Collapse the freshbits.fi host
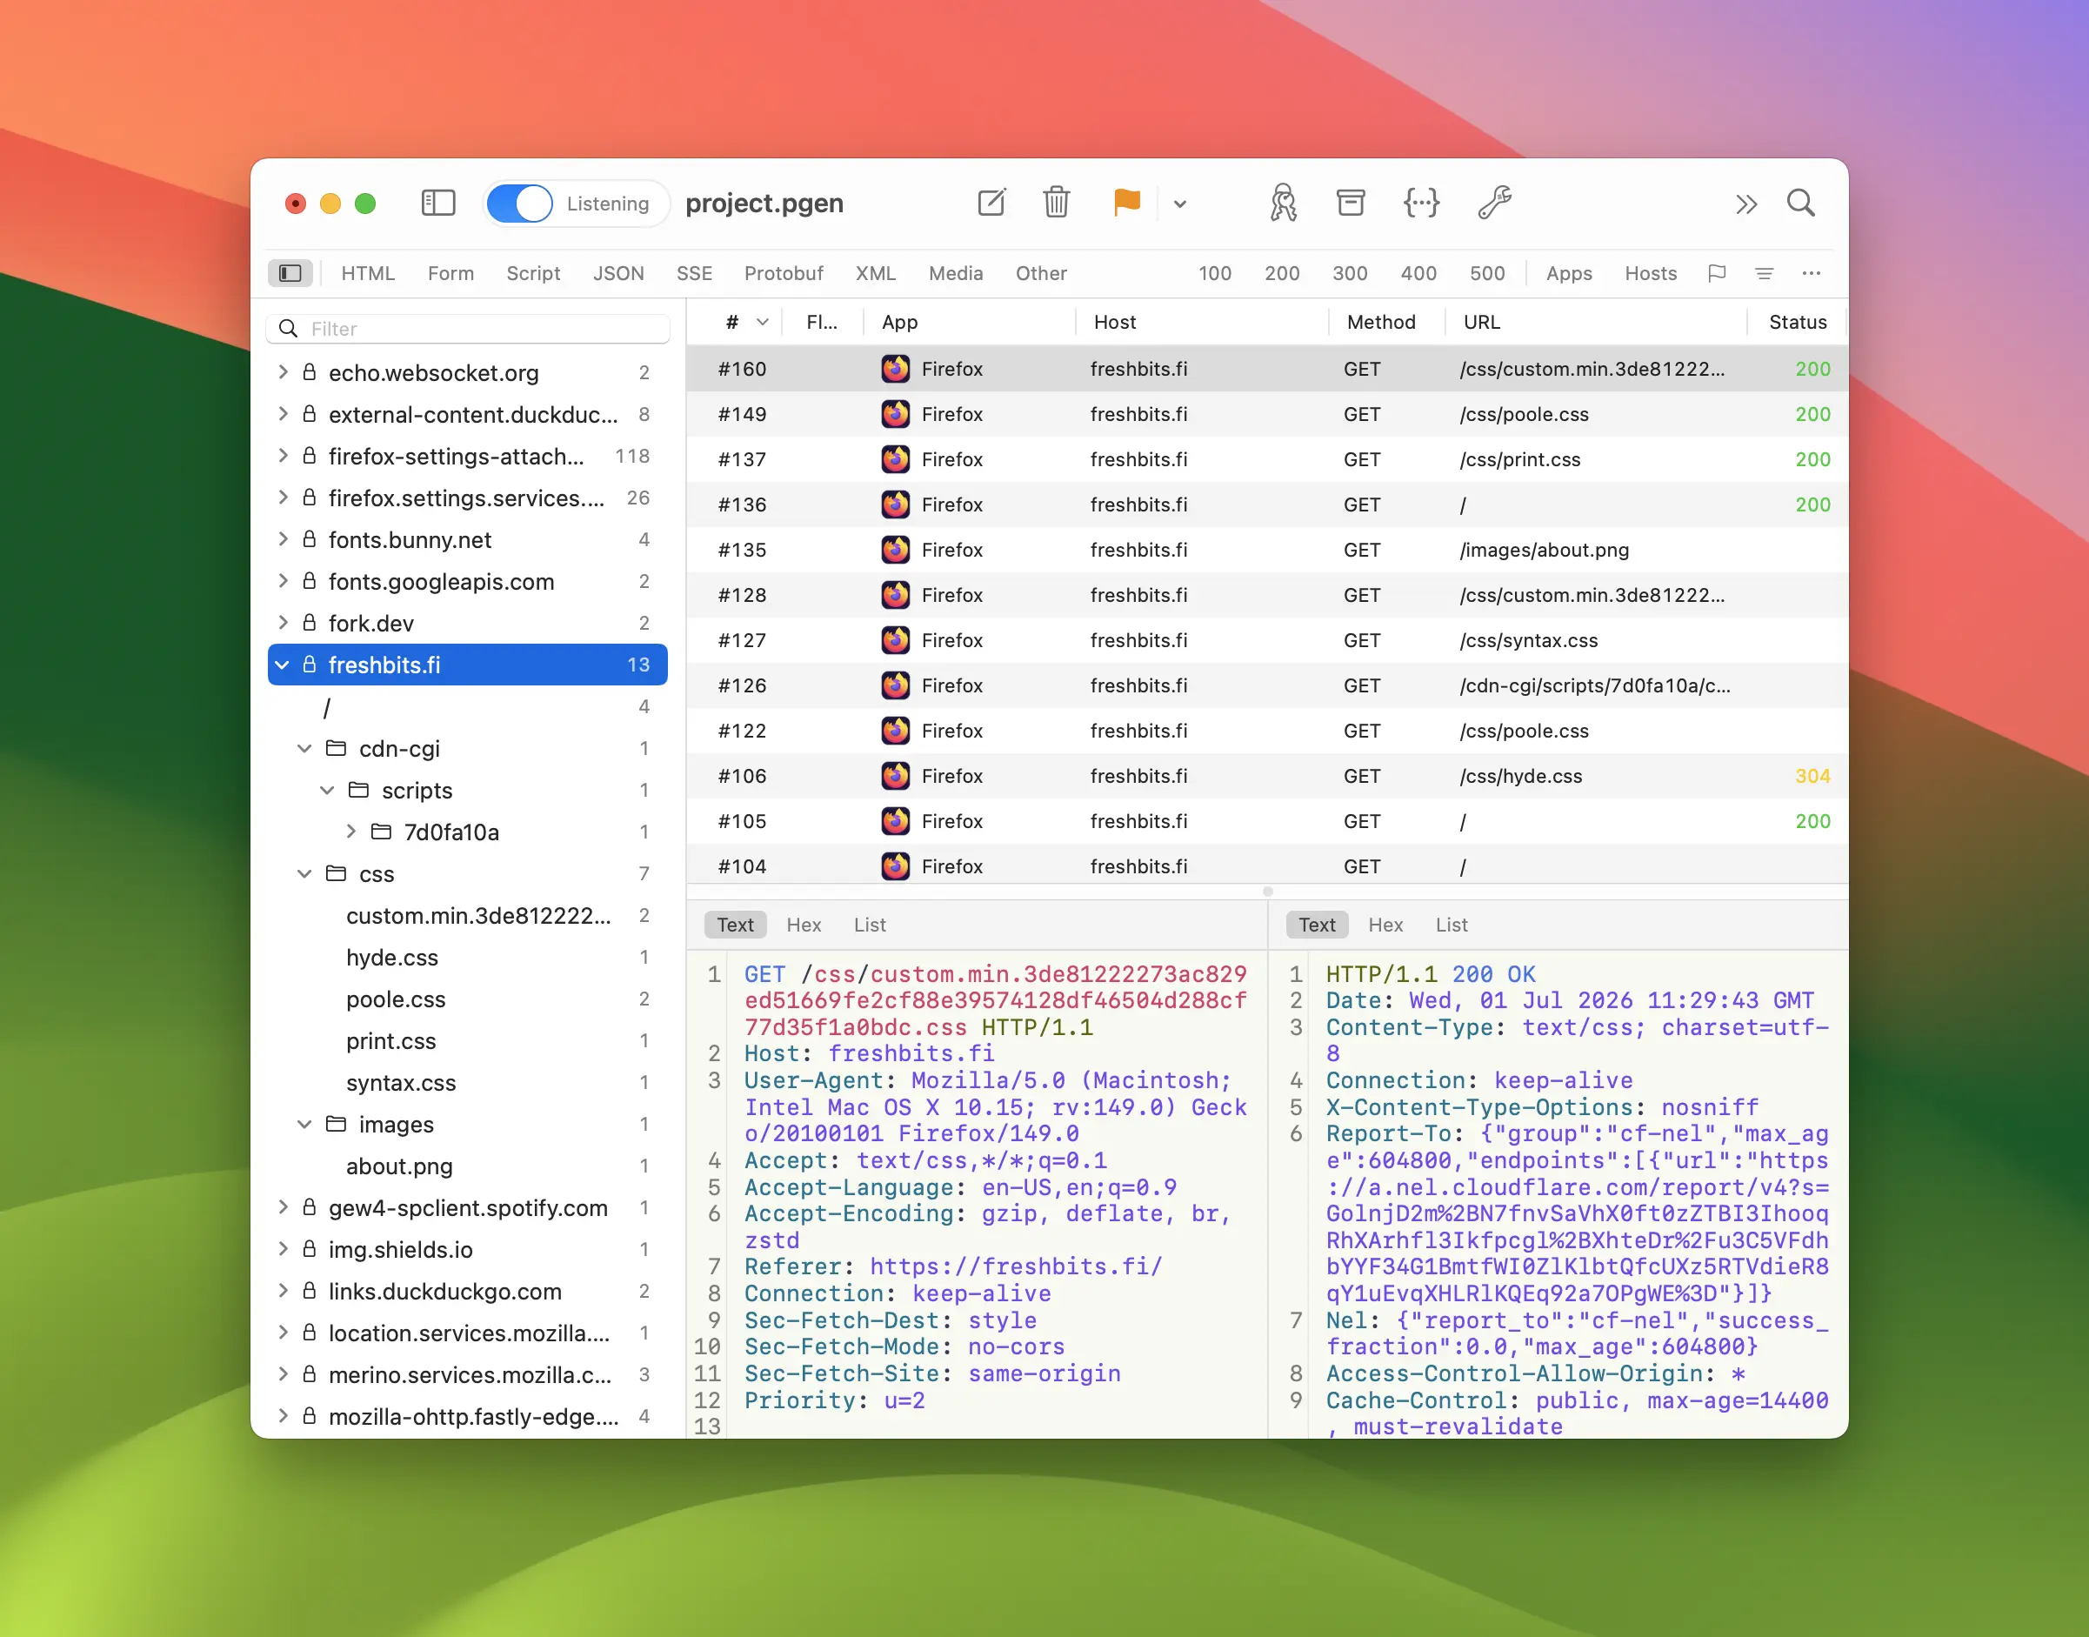Screen dimensions: 2089x1637 283,665
